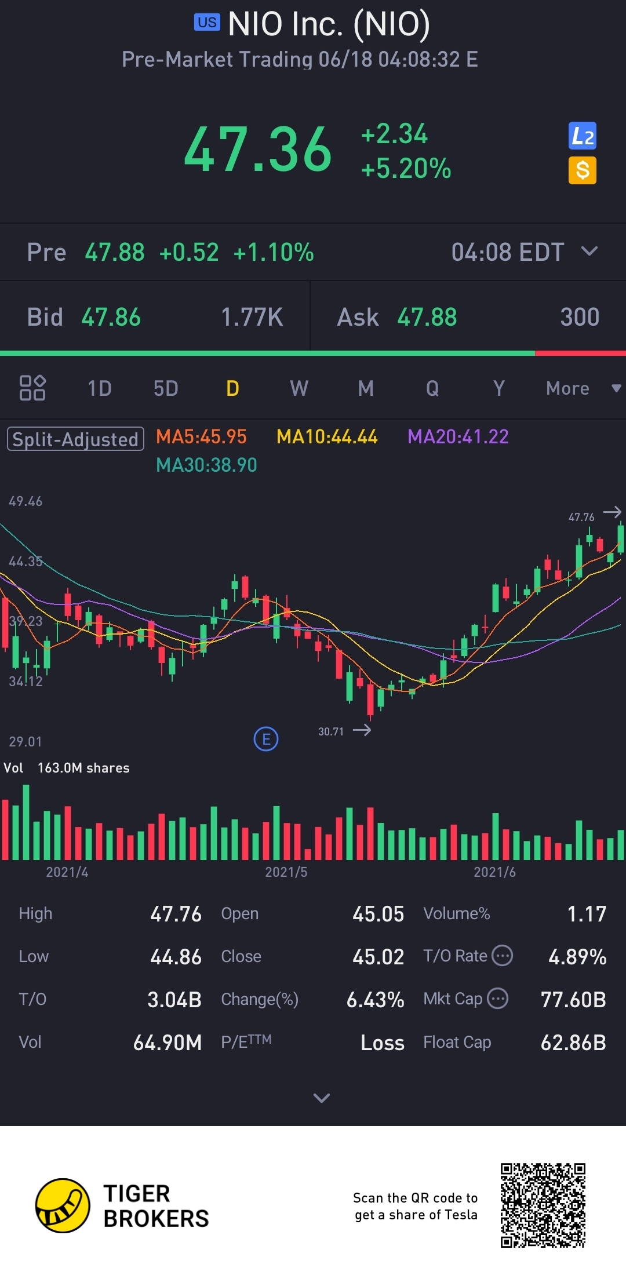Tap the MA30:38.90 indicator label

pos(206,465)
